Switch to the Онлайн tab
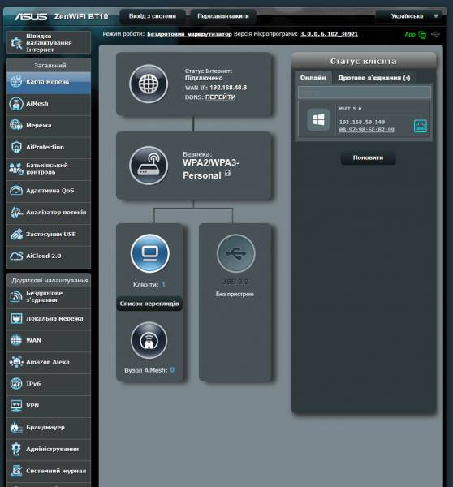 pos(313,78)
